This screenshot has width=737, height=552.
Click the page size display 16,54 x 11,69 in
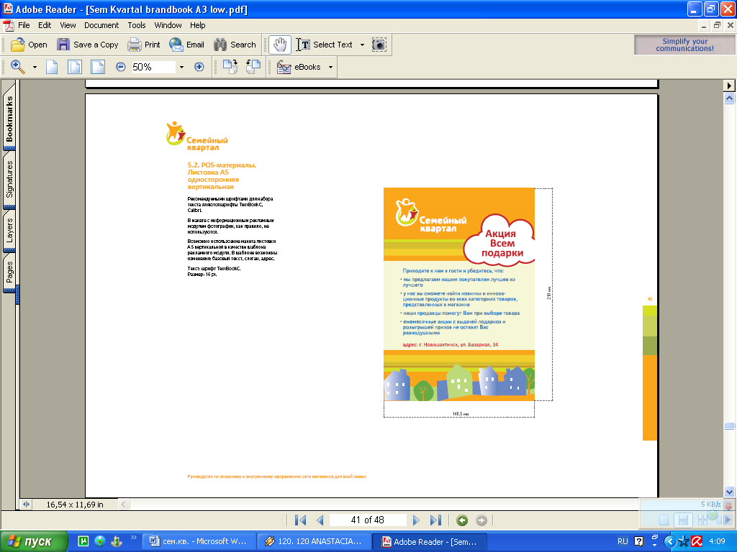click(x=75, y=505)
